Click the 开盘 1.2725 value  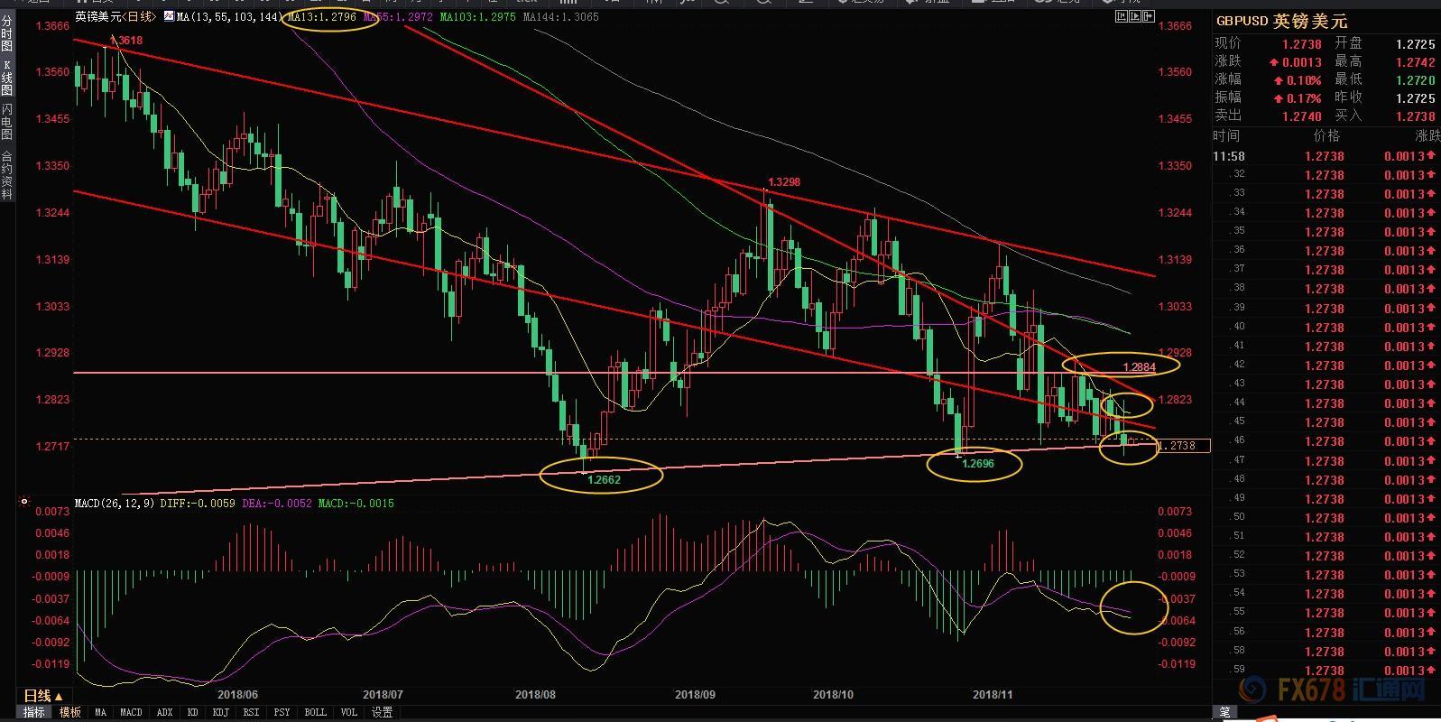pyautogui.click(x=1415, y=43)
